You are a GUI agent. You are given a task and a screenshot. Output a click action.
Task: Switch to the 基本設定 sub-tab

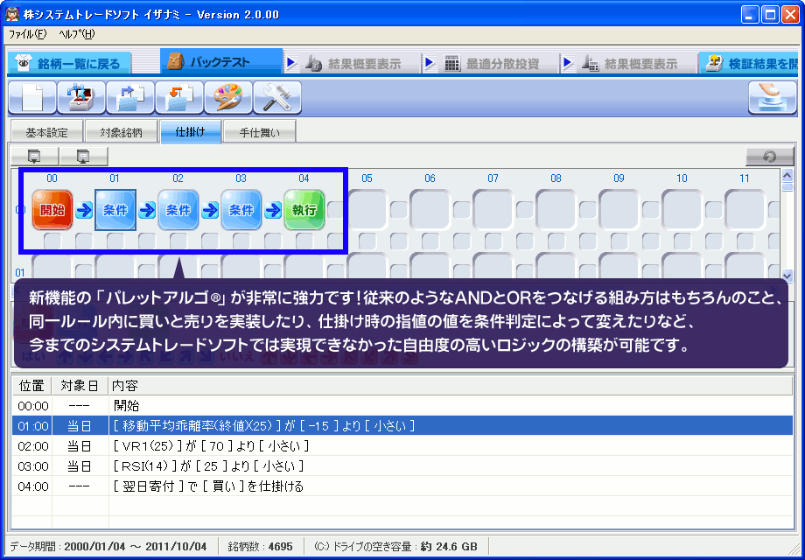click(x=46, y=132)
